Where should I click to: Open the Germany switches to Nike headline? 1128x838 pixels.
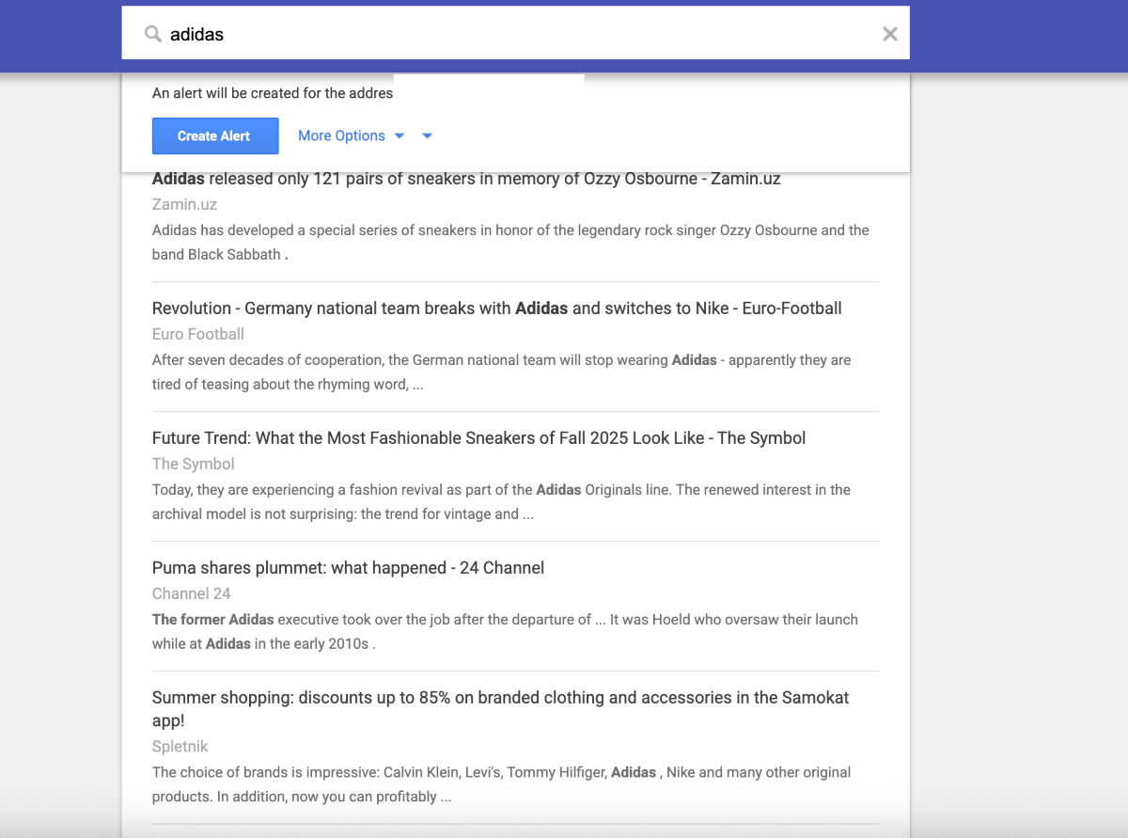(x=496, y=308)
